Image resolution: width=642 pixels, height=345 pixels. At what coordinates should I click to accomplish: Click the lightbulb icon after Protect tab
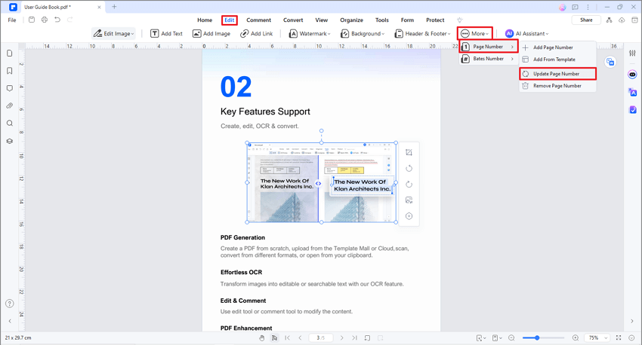click(460, 20)
